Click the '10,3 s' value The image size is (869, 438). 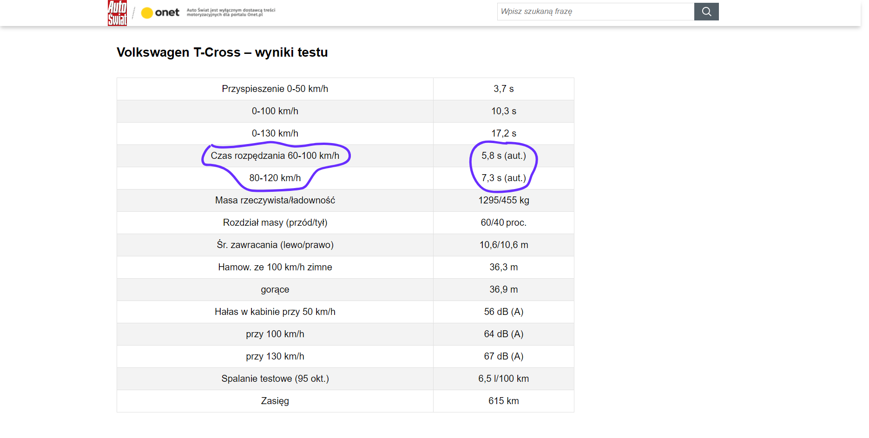[x=504, y=111]
